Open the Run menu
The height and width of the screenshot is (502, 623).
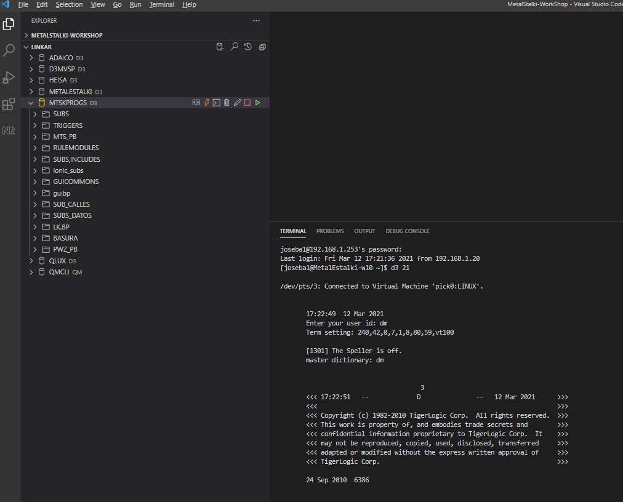pyautogui.click(x=135, y=4)
